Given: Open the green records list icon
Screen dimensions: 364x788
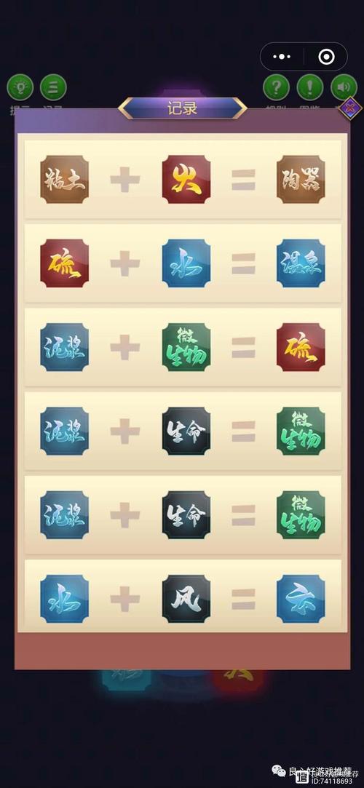Looking at the screenshot, I should (53, 87).
